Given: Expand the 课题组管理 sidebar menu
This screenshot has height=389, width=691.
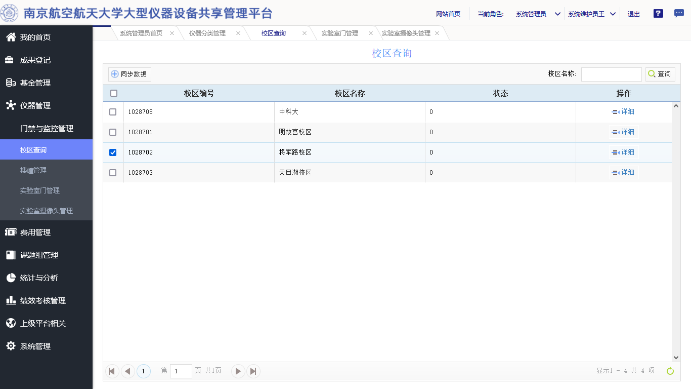Looking at the screenshot, I should [46, 255].
